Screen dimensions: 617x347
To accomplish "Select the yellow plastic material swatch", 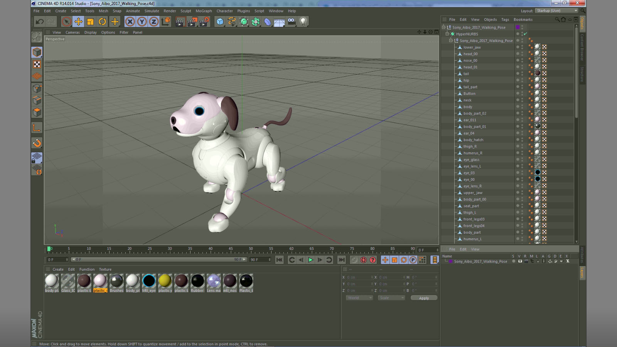I will pos(165,283).
